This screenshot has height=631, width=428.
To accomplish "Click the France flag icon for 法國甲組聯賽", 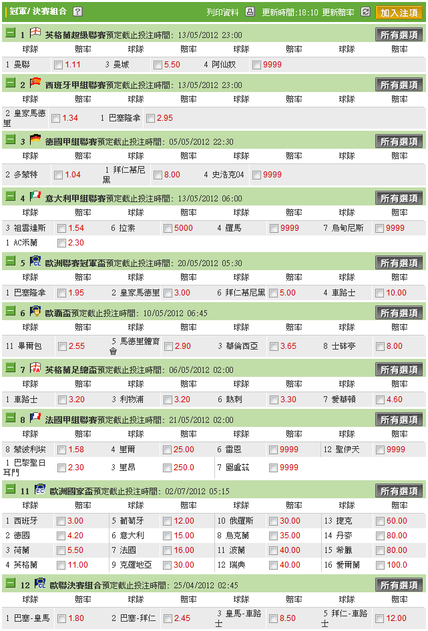I will pos(35,416).
